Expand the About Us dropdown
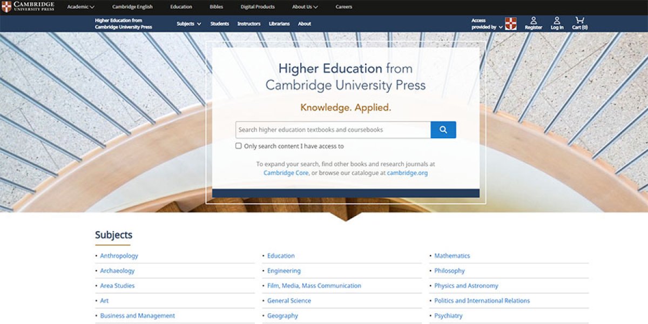The width and height of the screenshot is (648, 324). tap(305, 7)
